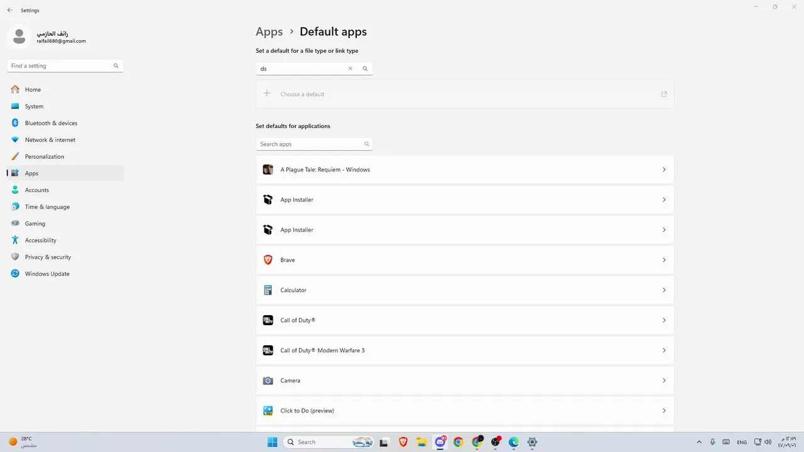Open File Explorer from the taskbar
This screenshot has height=452, width=804.
(421, 442)
